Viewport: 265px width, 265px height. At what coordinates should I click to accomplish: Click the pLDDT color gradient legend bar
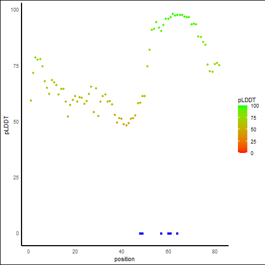(x=242, y=129)
